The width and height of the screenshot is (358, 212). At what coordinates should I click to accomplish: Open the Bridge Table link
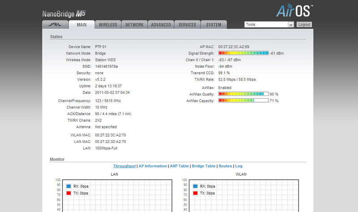point(204,166)
